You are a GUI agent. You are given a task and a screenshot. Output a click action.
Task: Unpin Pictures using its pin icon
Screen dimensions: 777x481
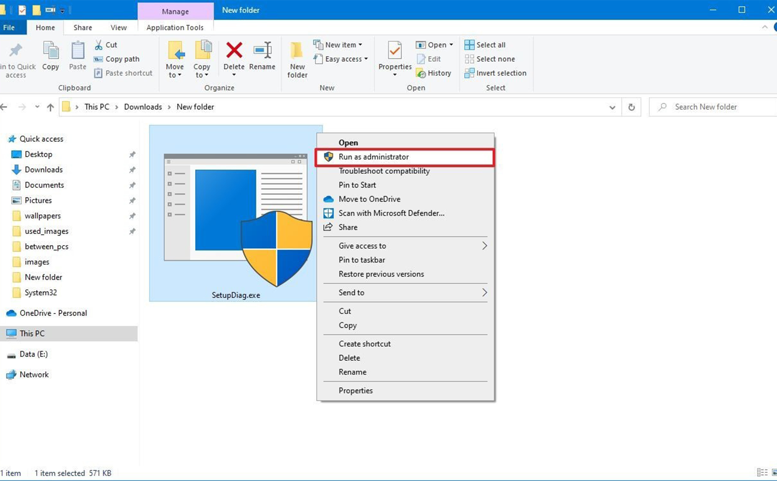click(x=132, y=200)
